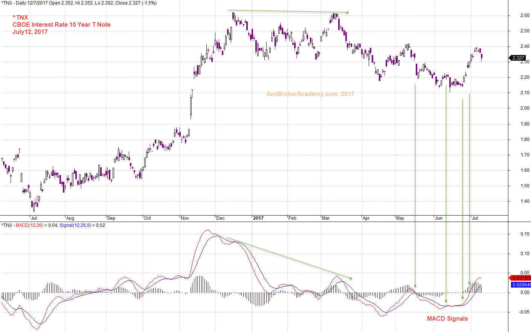Click the 2.40 price axis label
Viewport: 531px width, 332px height.
525,46
